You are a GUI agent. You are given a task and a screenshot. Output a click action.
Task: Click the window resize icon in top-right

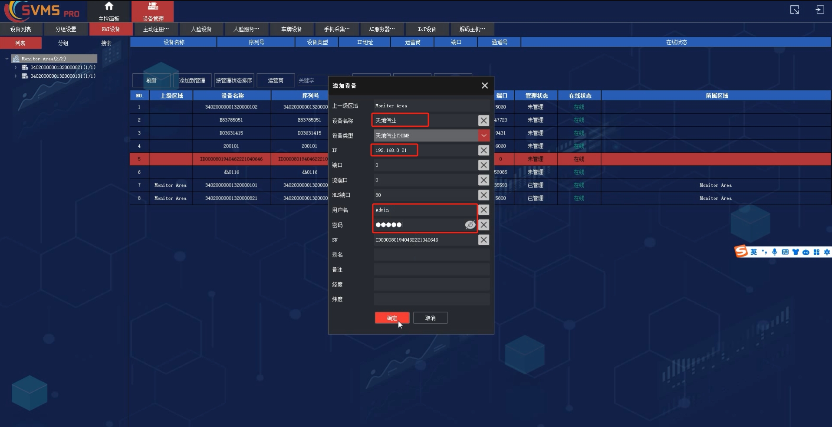[794, 10]
